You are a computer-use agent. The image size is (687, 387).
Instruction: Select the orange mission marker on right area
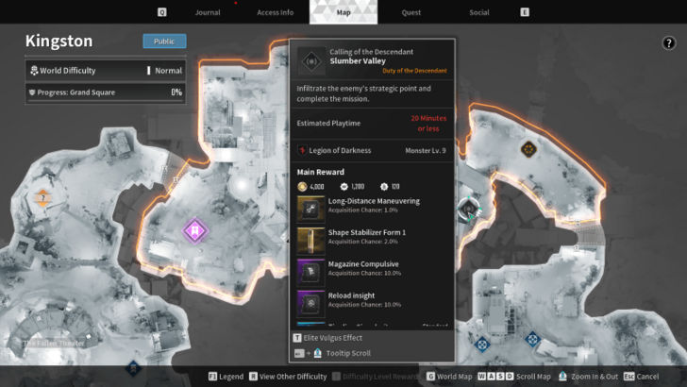tap(528, 149)
